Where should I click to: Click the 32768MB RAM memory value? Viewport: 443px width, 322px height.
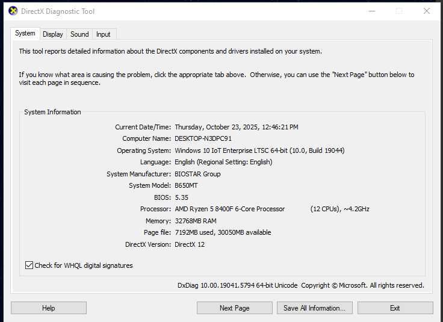click(196, 221)
